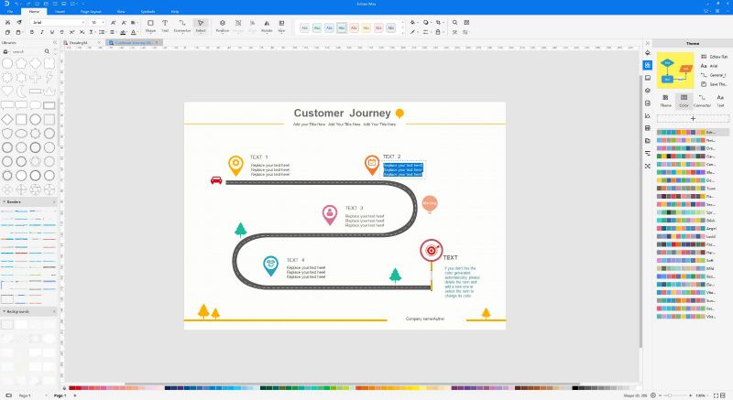733x400 pixels.
Task: Switch to the Home ribbon tab
Action: point(34,11)
